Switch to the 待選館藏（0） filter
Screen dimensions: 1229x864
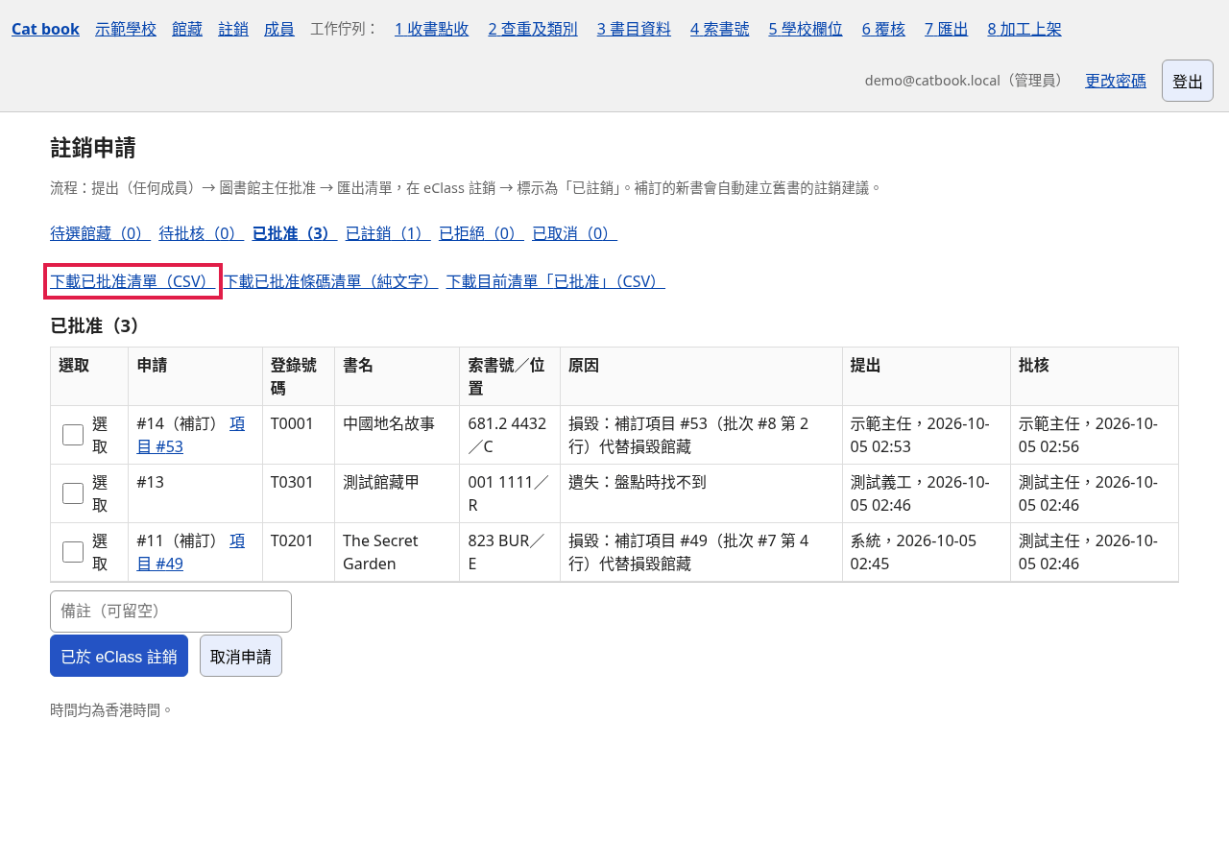[x=100, y=233]
